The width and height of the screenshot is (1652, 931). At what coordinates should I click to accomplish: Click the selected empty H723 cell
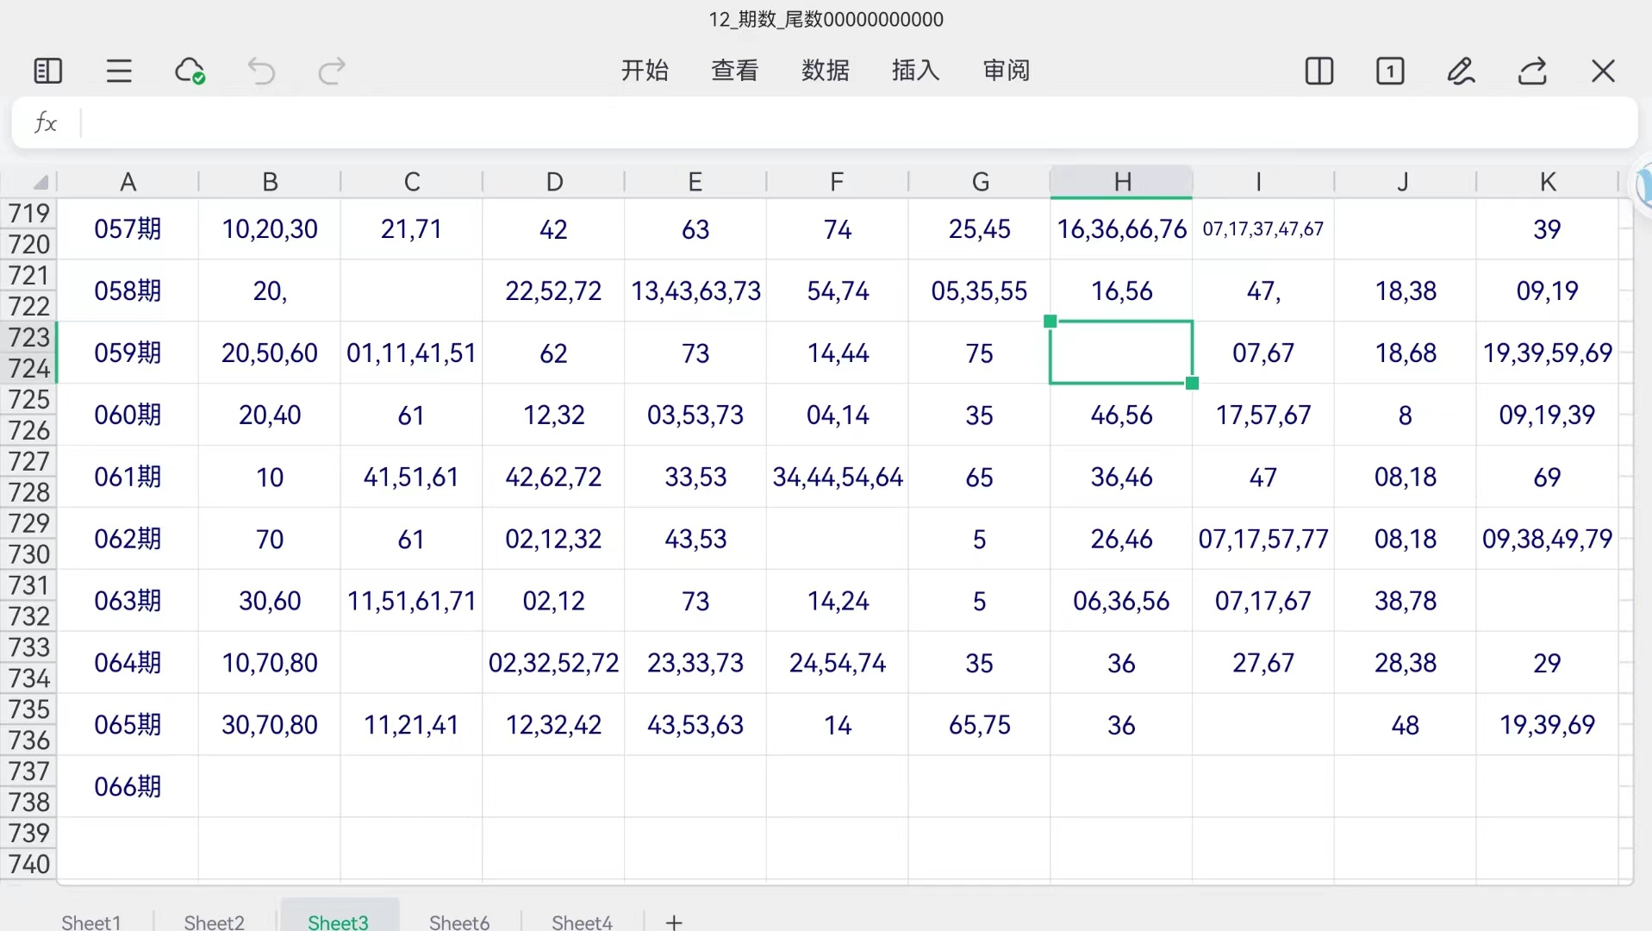coord(1121,353)
